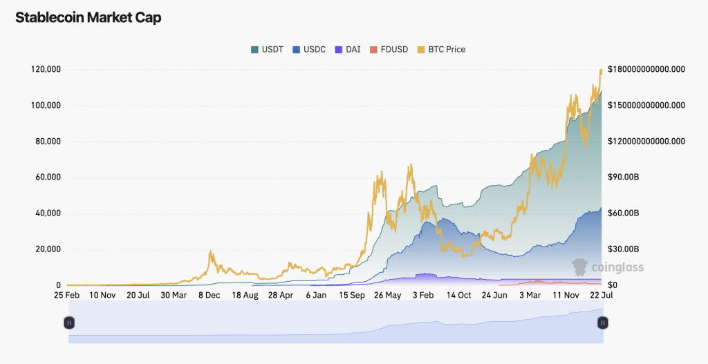
Task: Click the $30.00B right axis label
Action: pos(624,249)
